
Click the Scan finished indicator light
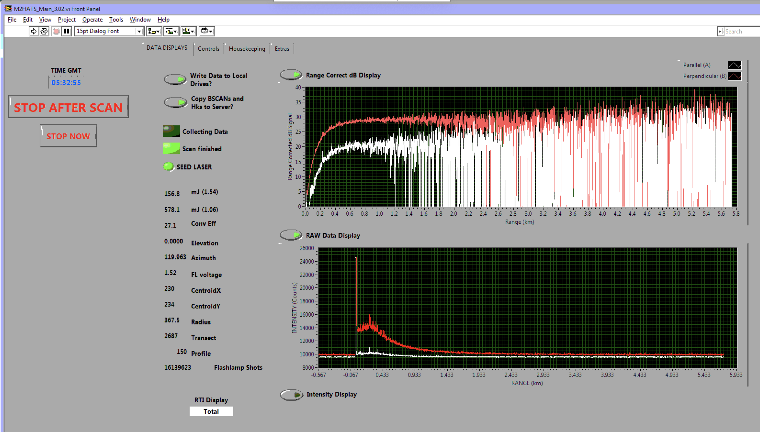pos(171,148)
